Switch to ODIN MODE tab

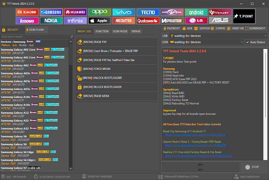[x=120, y=32]
